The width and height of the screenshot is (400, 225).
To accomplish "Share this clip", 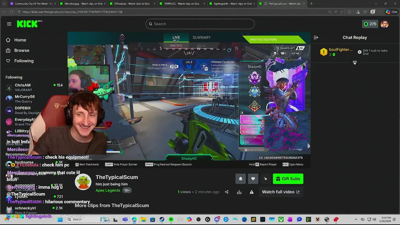I will 227,192.
